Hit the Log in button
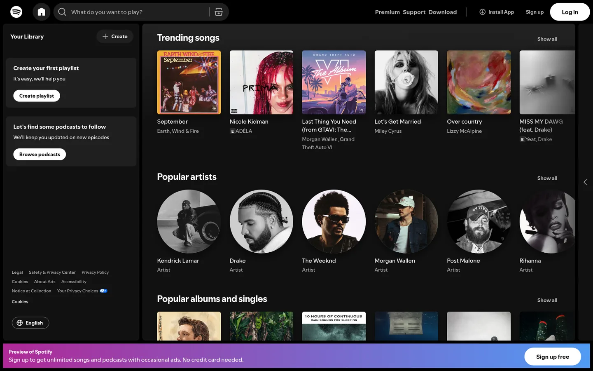 coord(570,12)
